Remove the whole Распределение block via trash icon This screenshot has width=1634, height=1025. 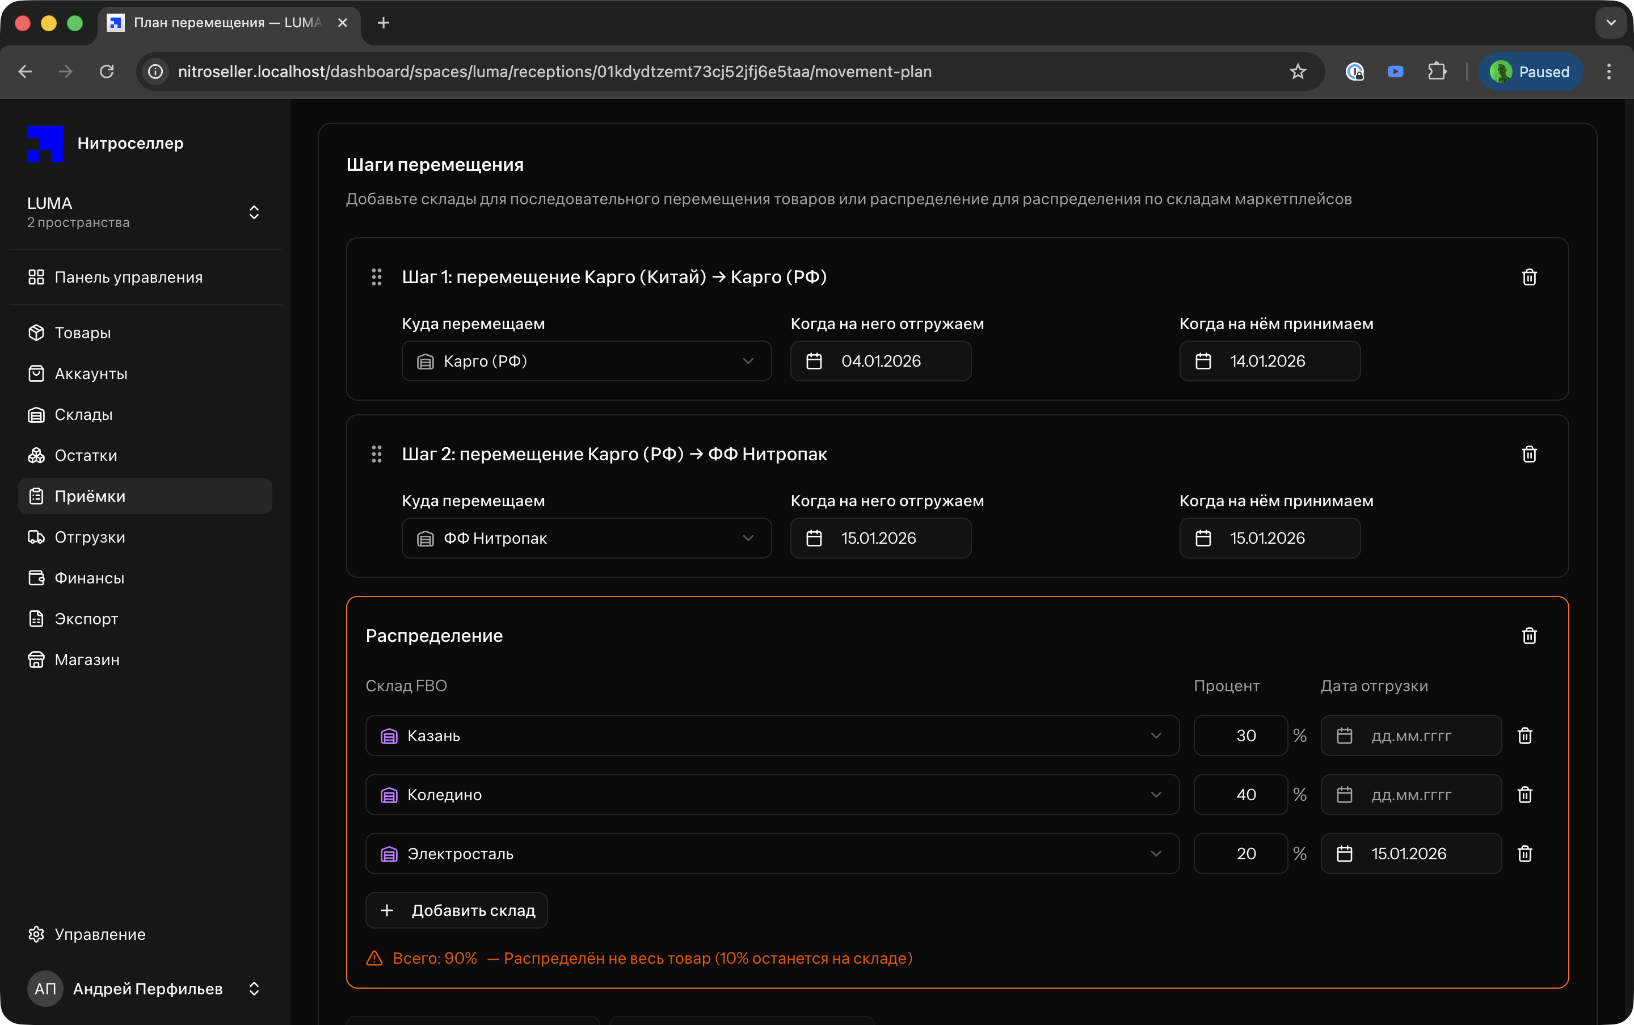pyautogui.click(x=1529, y=636)
